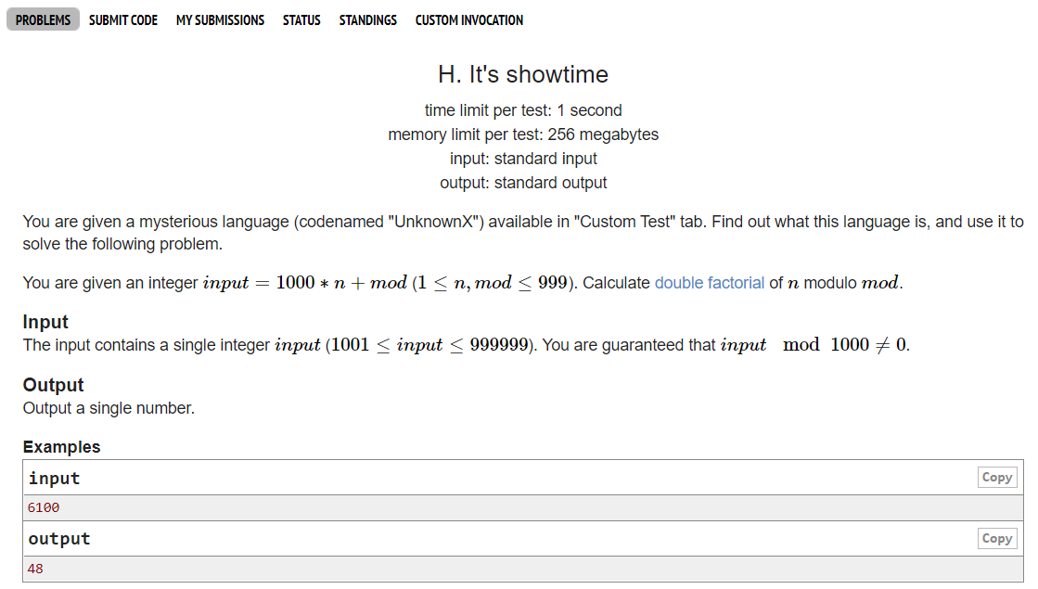Click the sample output value 48
This screenshot has height=589, width=1038.
tap(35, 569)
